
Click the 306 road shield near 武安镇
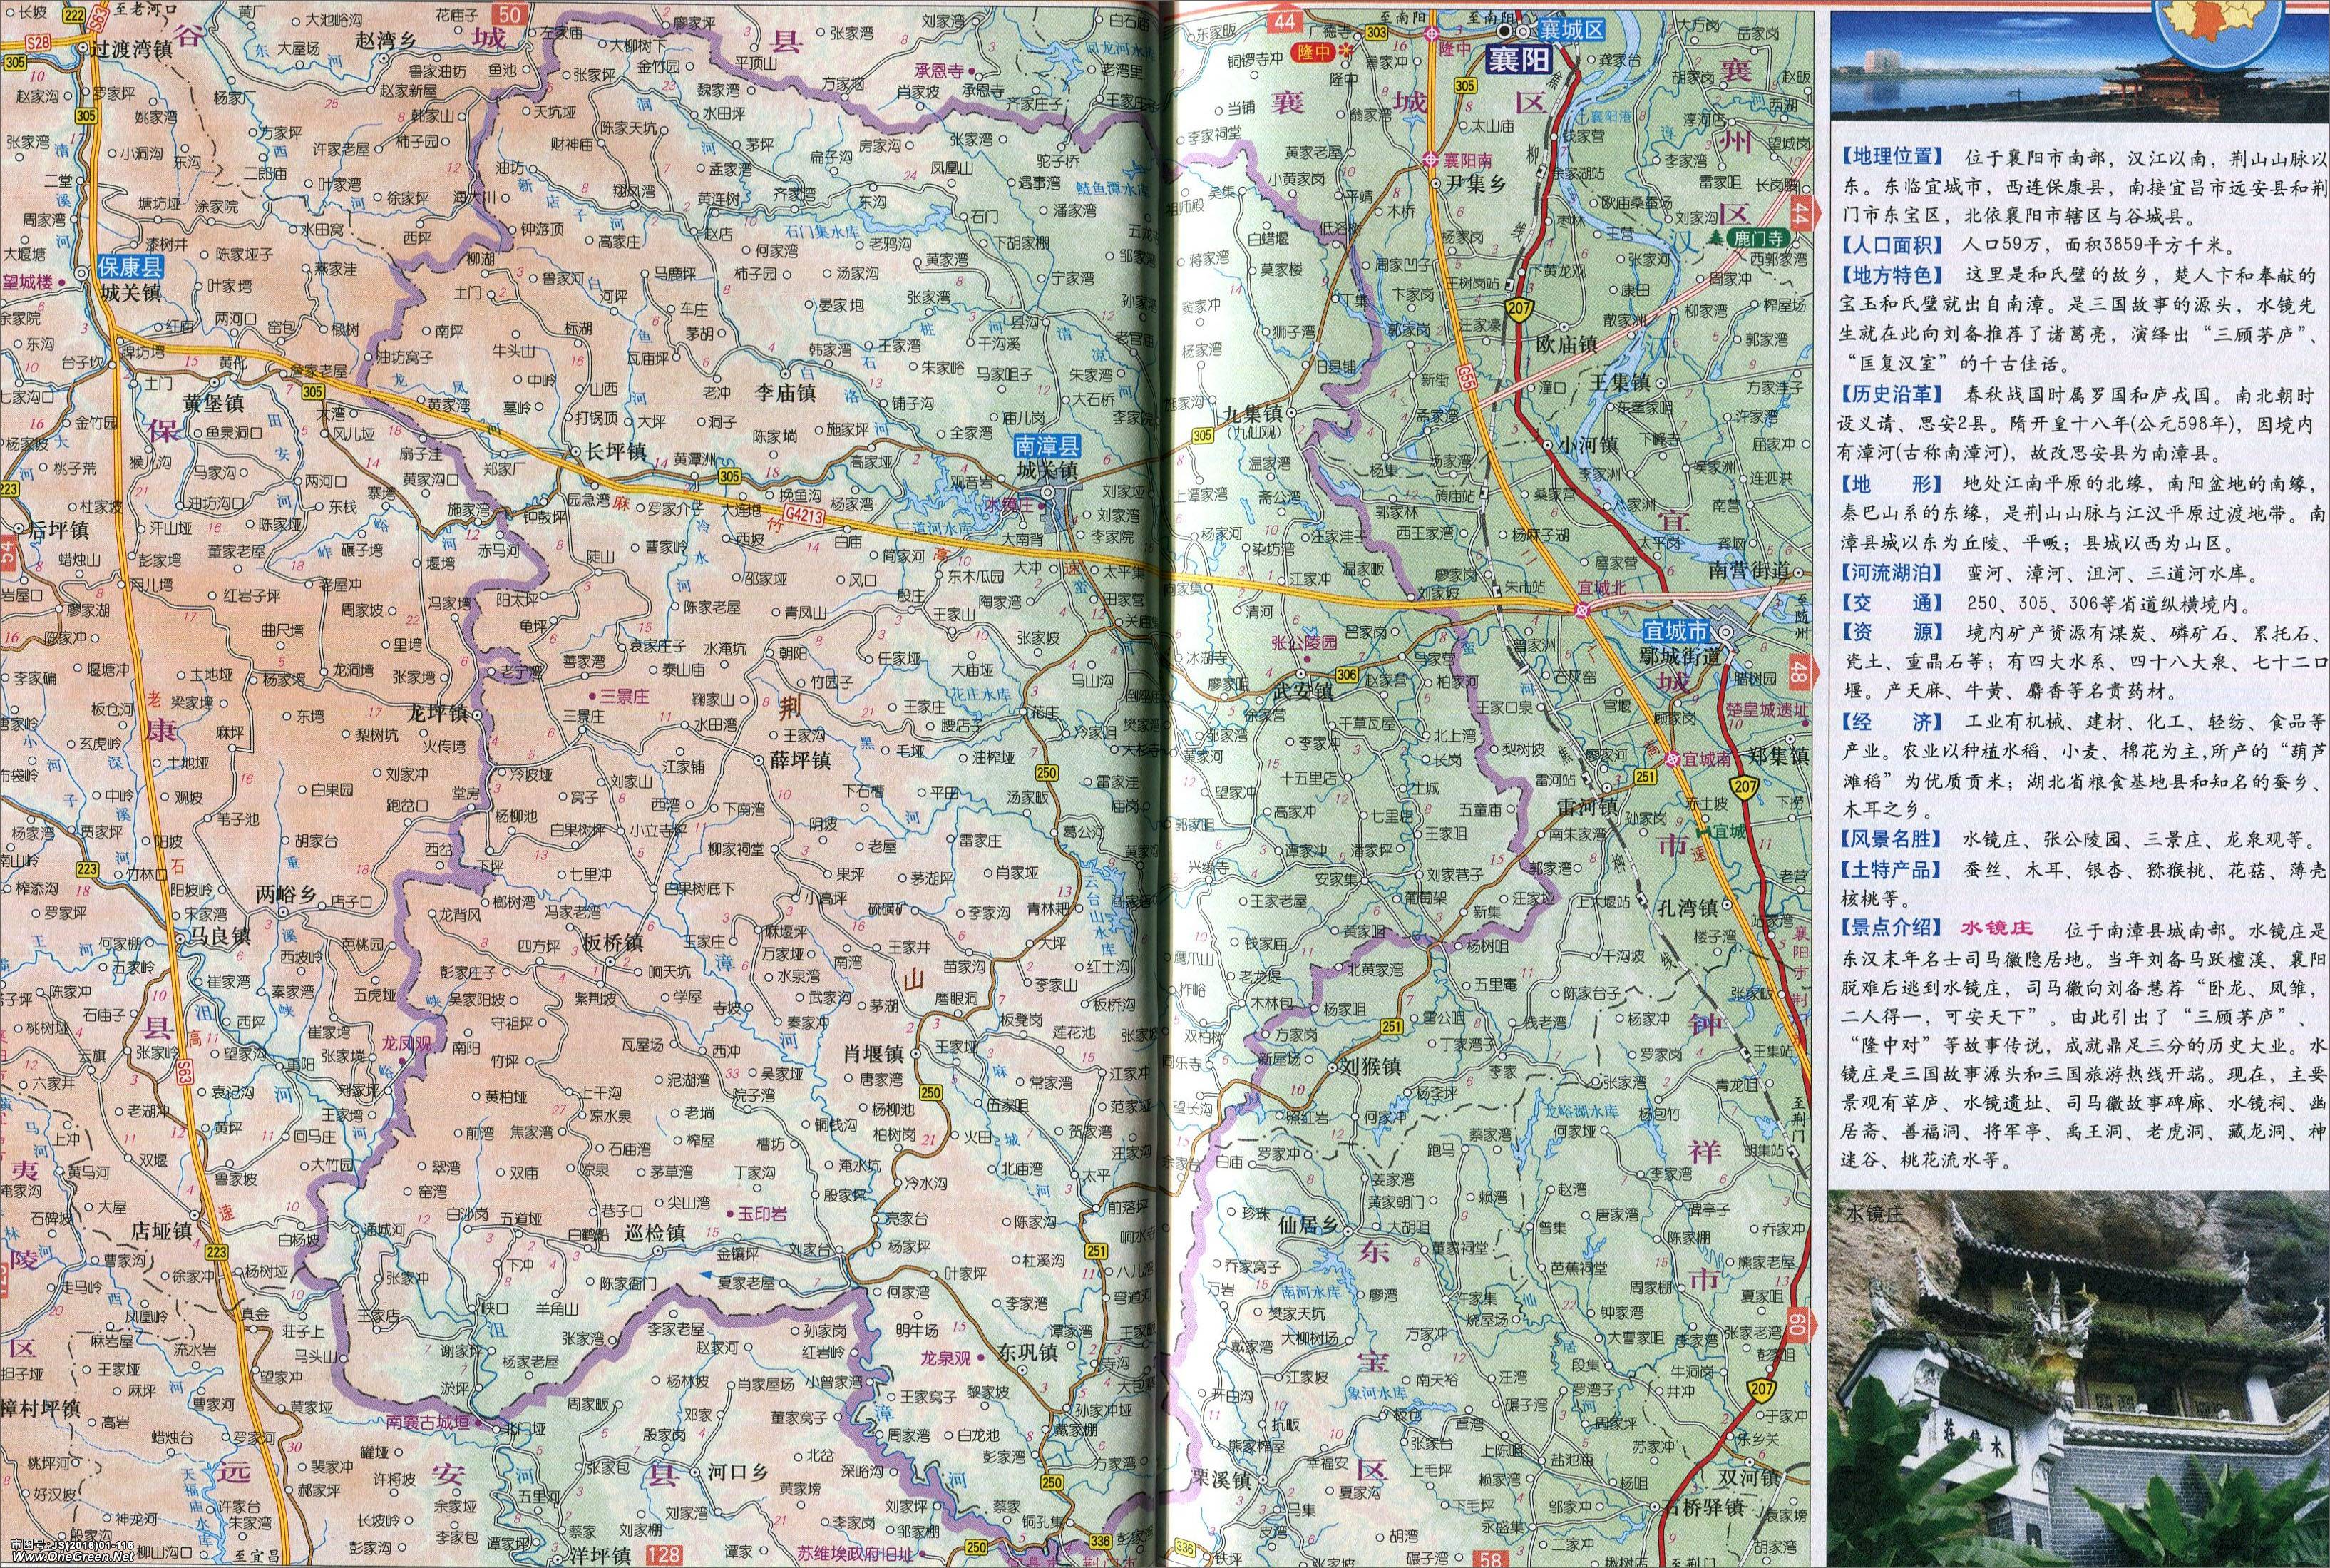(x=1347, y=675)
